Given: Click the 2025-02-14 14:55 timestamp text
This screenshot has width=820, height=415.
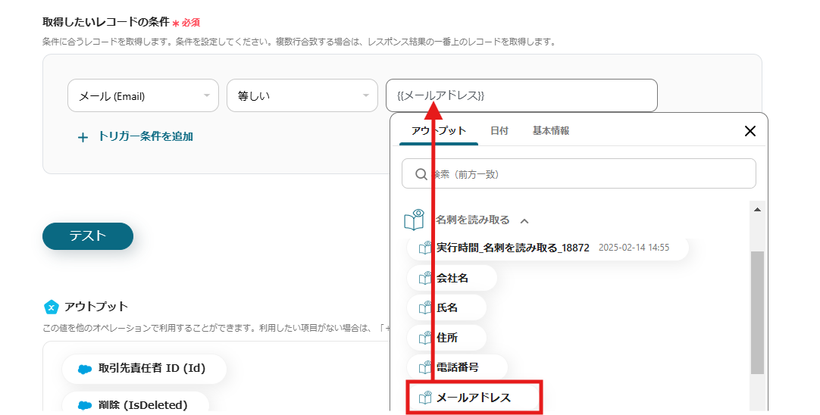Looking at the screenshot, I should click(x=634, y=248).
